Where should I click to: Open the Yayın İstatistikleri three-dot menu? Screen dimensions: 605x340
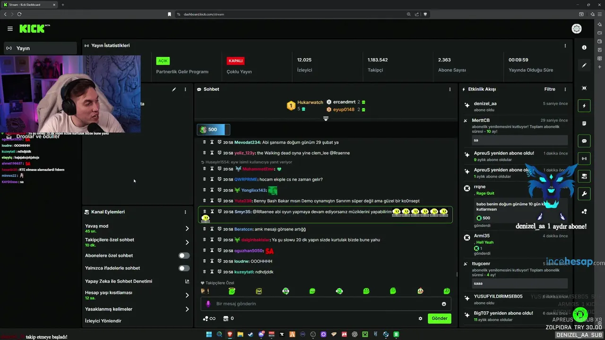click(x=565, y=46)
